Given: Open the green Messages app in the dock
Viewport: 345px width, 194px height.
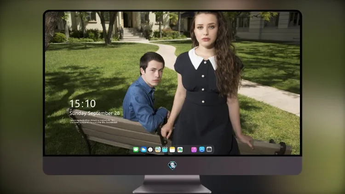Looking at the screenshot, I should pos(136,149).
